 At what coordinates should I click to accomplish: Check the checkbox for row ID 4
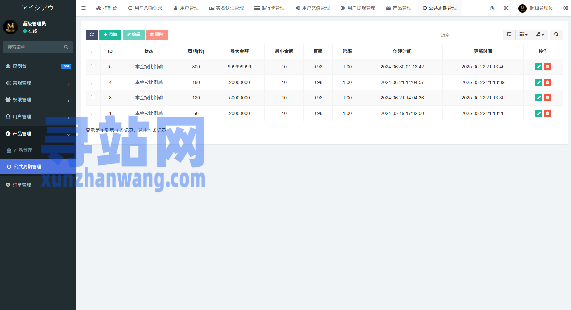[x=93, y=82]
